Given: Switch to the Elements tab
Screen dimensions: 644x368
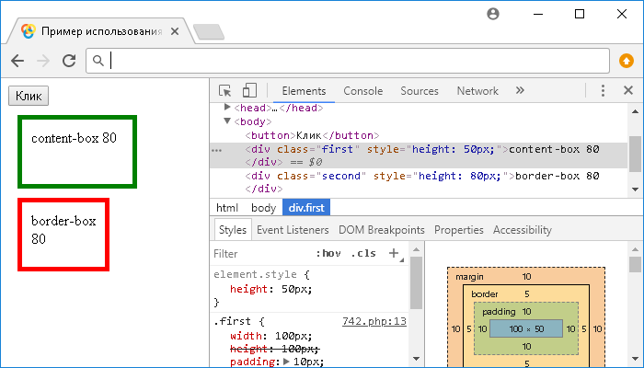Looking at the screenshot, I should [304, 91].
